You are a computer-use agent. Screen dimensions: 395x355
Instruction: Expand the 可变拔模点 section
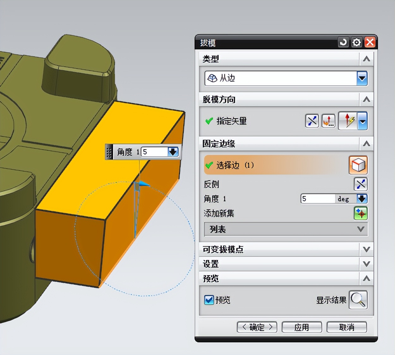point(366,249)
